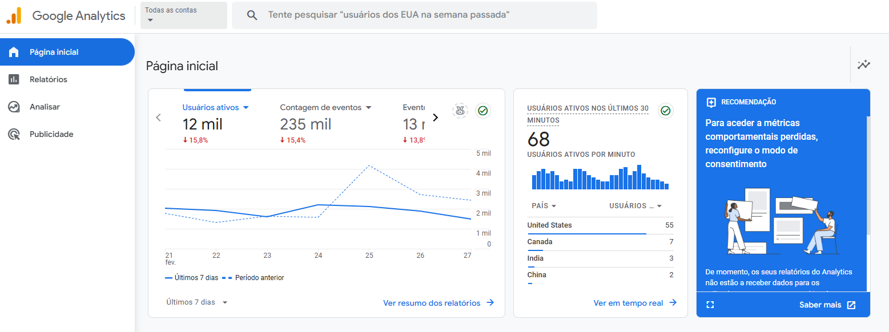Click the search magnifier icon
This screenshot has height=332, width=889.
coord(252,15)
